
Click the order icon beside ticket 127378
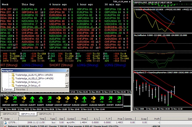pyautogui.click(x=5, y=122)
